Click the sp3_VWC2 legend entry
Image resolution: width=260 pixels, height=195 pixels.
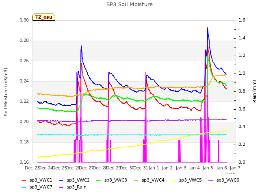(x=74, y=180)
